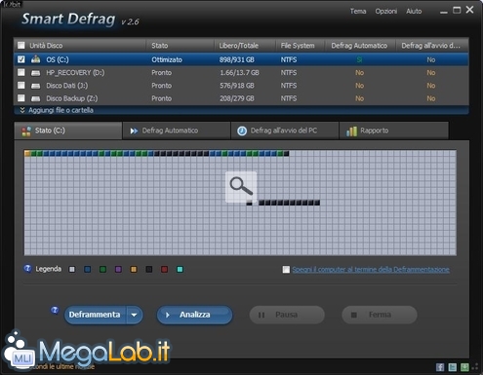Click the Deframmenta button
The width and height of the screenshot is (483, 375).
(x=96, y=315)
